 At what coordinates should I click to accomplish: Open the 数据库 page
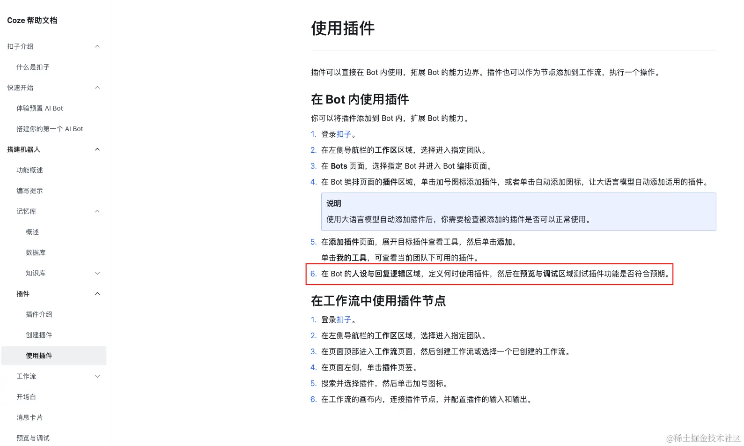point(36,253)
